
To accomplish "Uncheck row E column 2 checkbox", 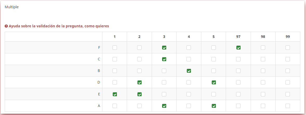I will pyautogui.click(x=139, y=94).
